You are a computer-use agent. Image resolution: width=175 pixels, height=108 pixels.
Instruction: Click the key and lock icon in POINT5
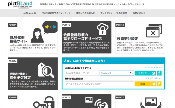44,102
